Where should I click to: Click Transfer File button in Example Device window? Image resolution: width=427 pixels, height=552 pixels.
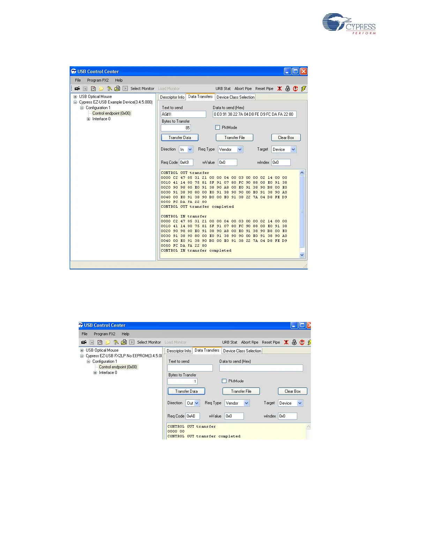(234, 138)
